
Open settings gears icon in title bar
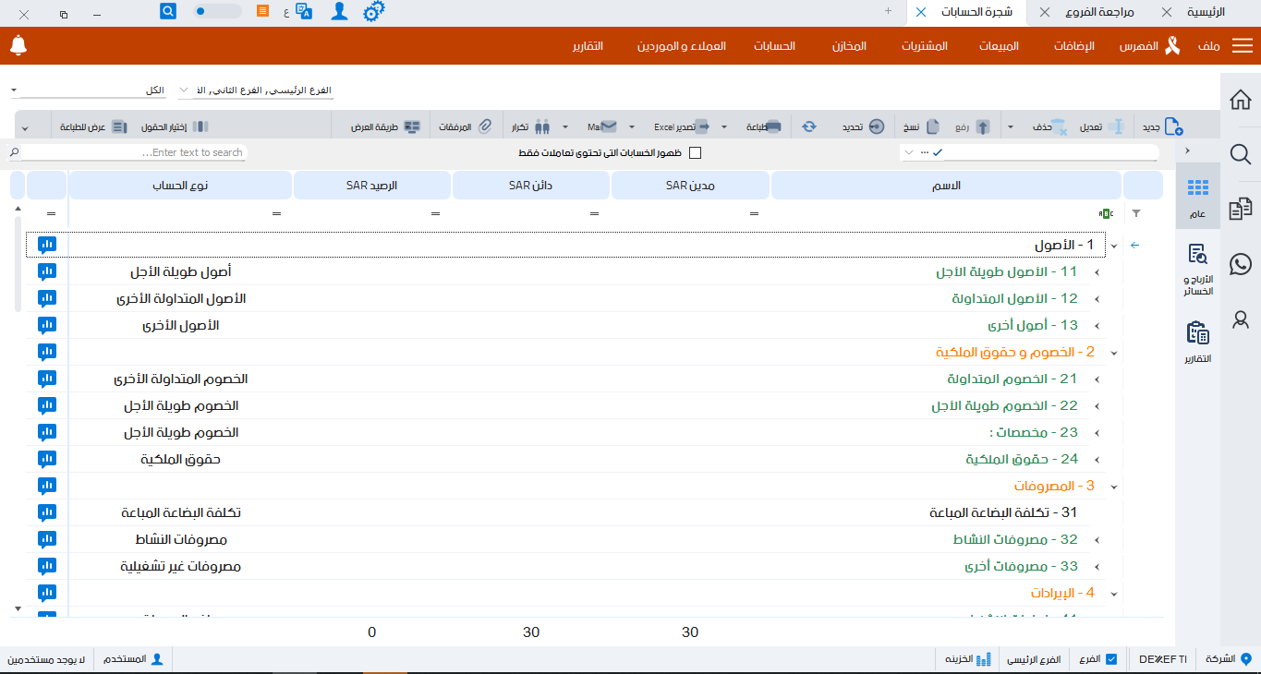click(373, 11)
